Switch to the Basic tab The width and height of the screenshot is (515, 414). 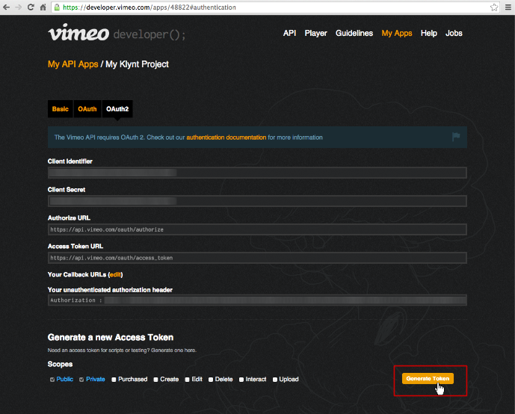coord(60,109)
